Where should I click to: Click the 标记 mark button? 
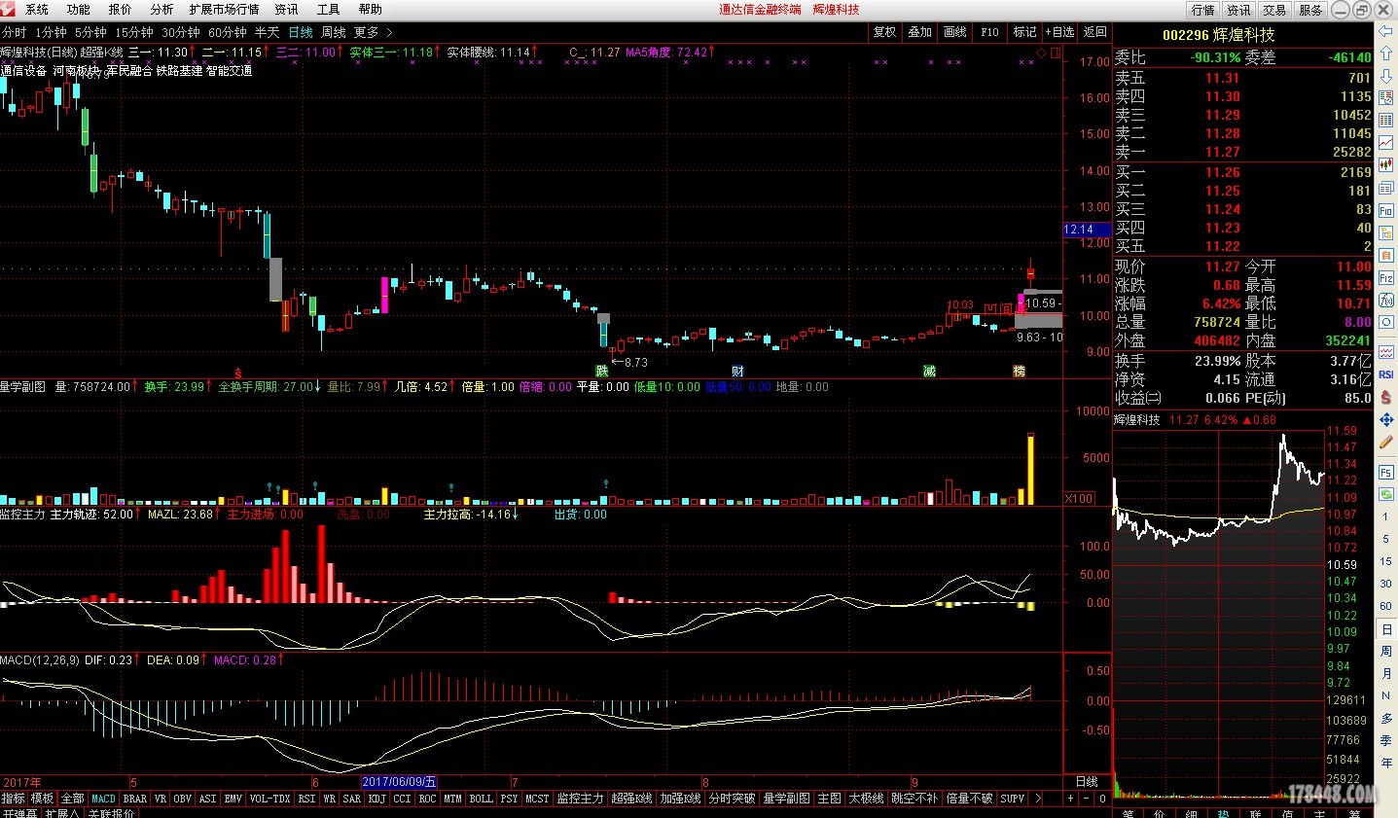(x=1024, y=32)
